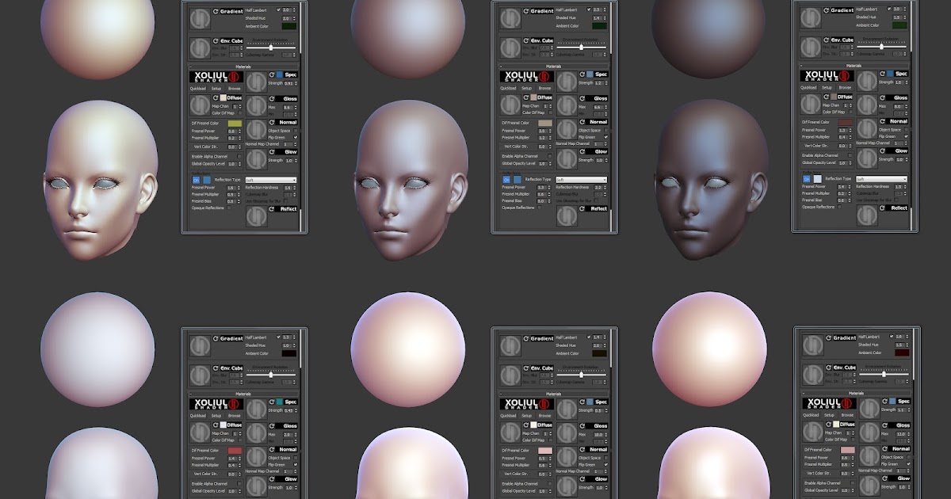Enable Alpha Channel checkbox in top-left panel
The image size is (951, 499).
click(239, 156)
